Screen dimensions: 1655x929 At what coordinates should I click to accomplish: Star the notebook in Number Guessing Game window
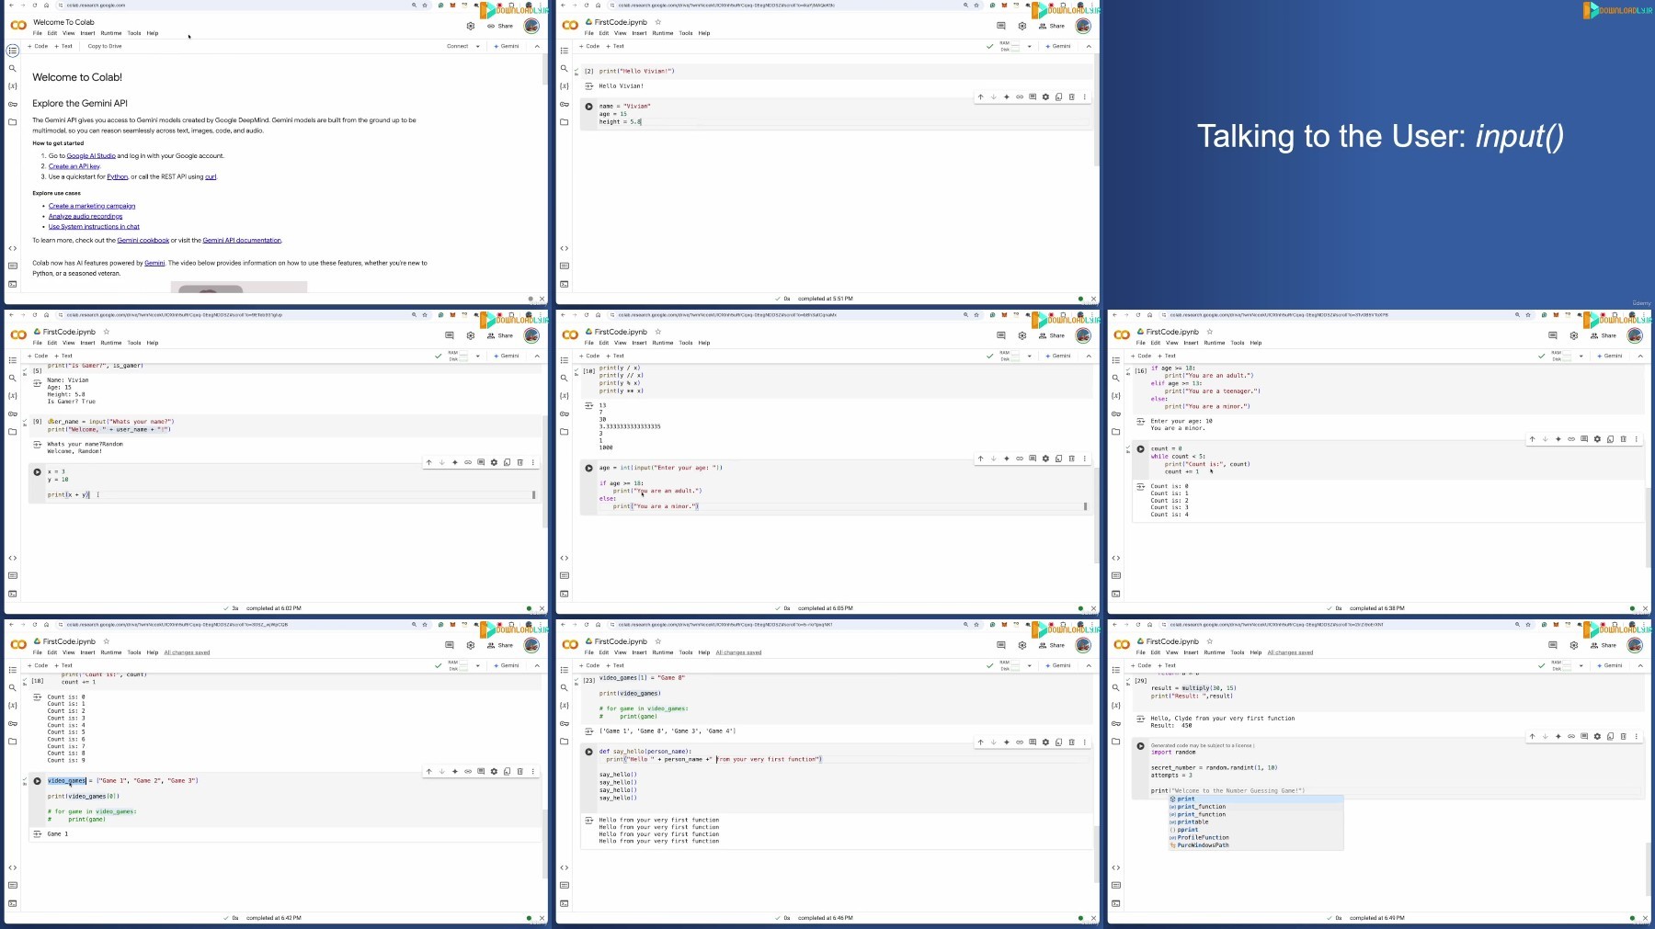(x=1209, y=641)
